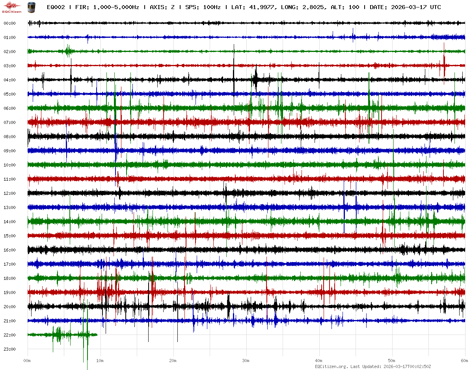Click the EQ002 station ID in header
Viewport: 473px width, 370px height.
point(56,7)
